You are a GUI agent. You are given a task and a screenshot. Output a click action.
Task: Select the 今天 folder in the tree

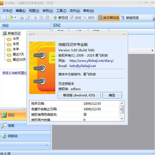pyautogui.click(x=16, y=39)
